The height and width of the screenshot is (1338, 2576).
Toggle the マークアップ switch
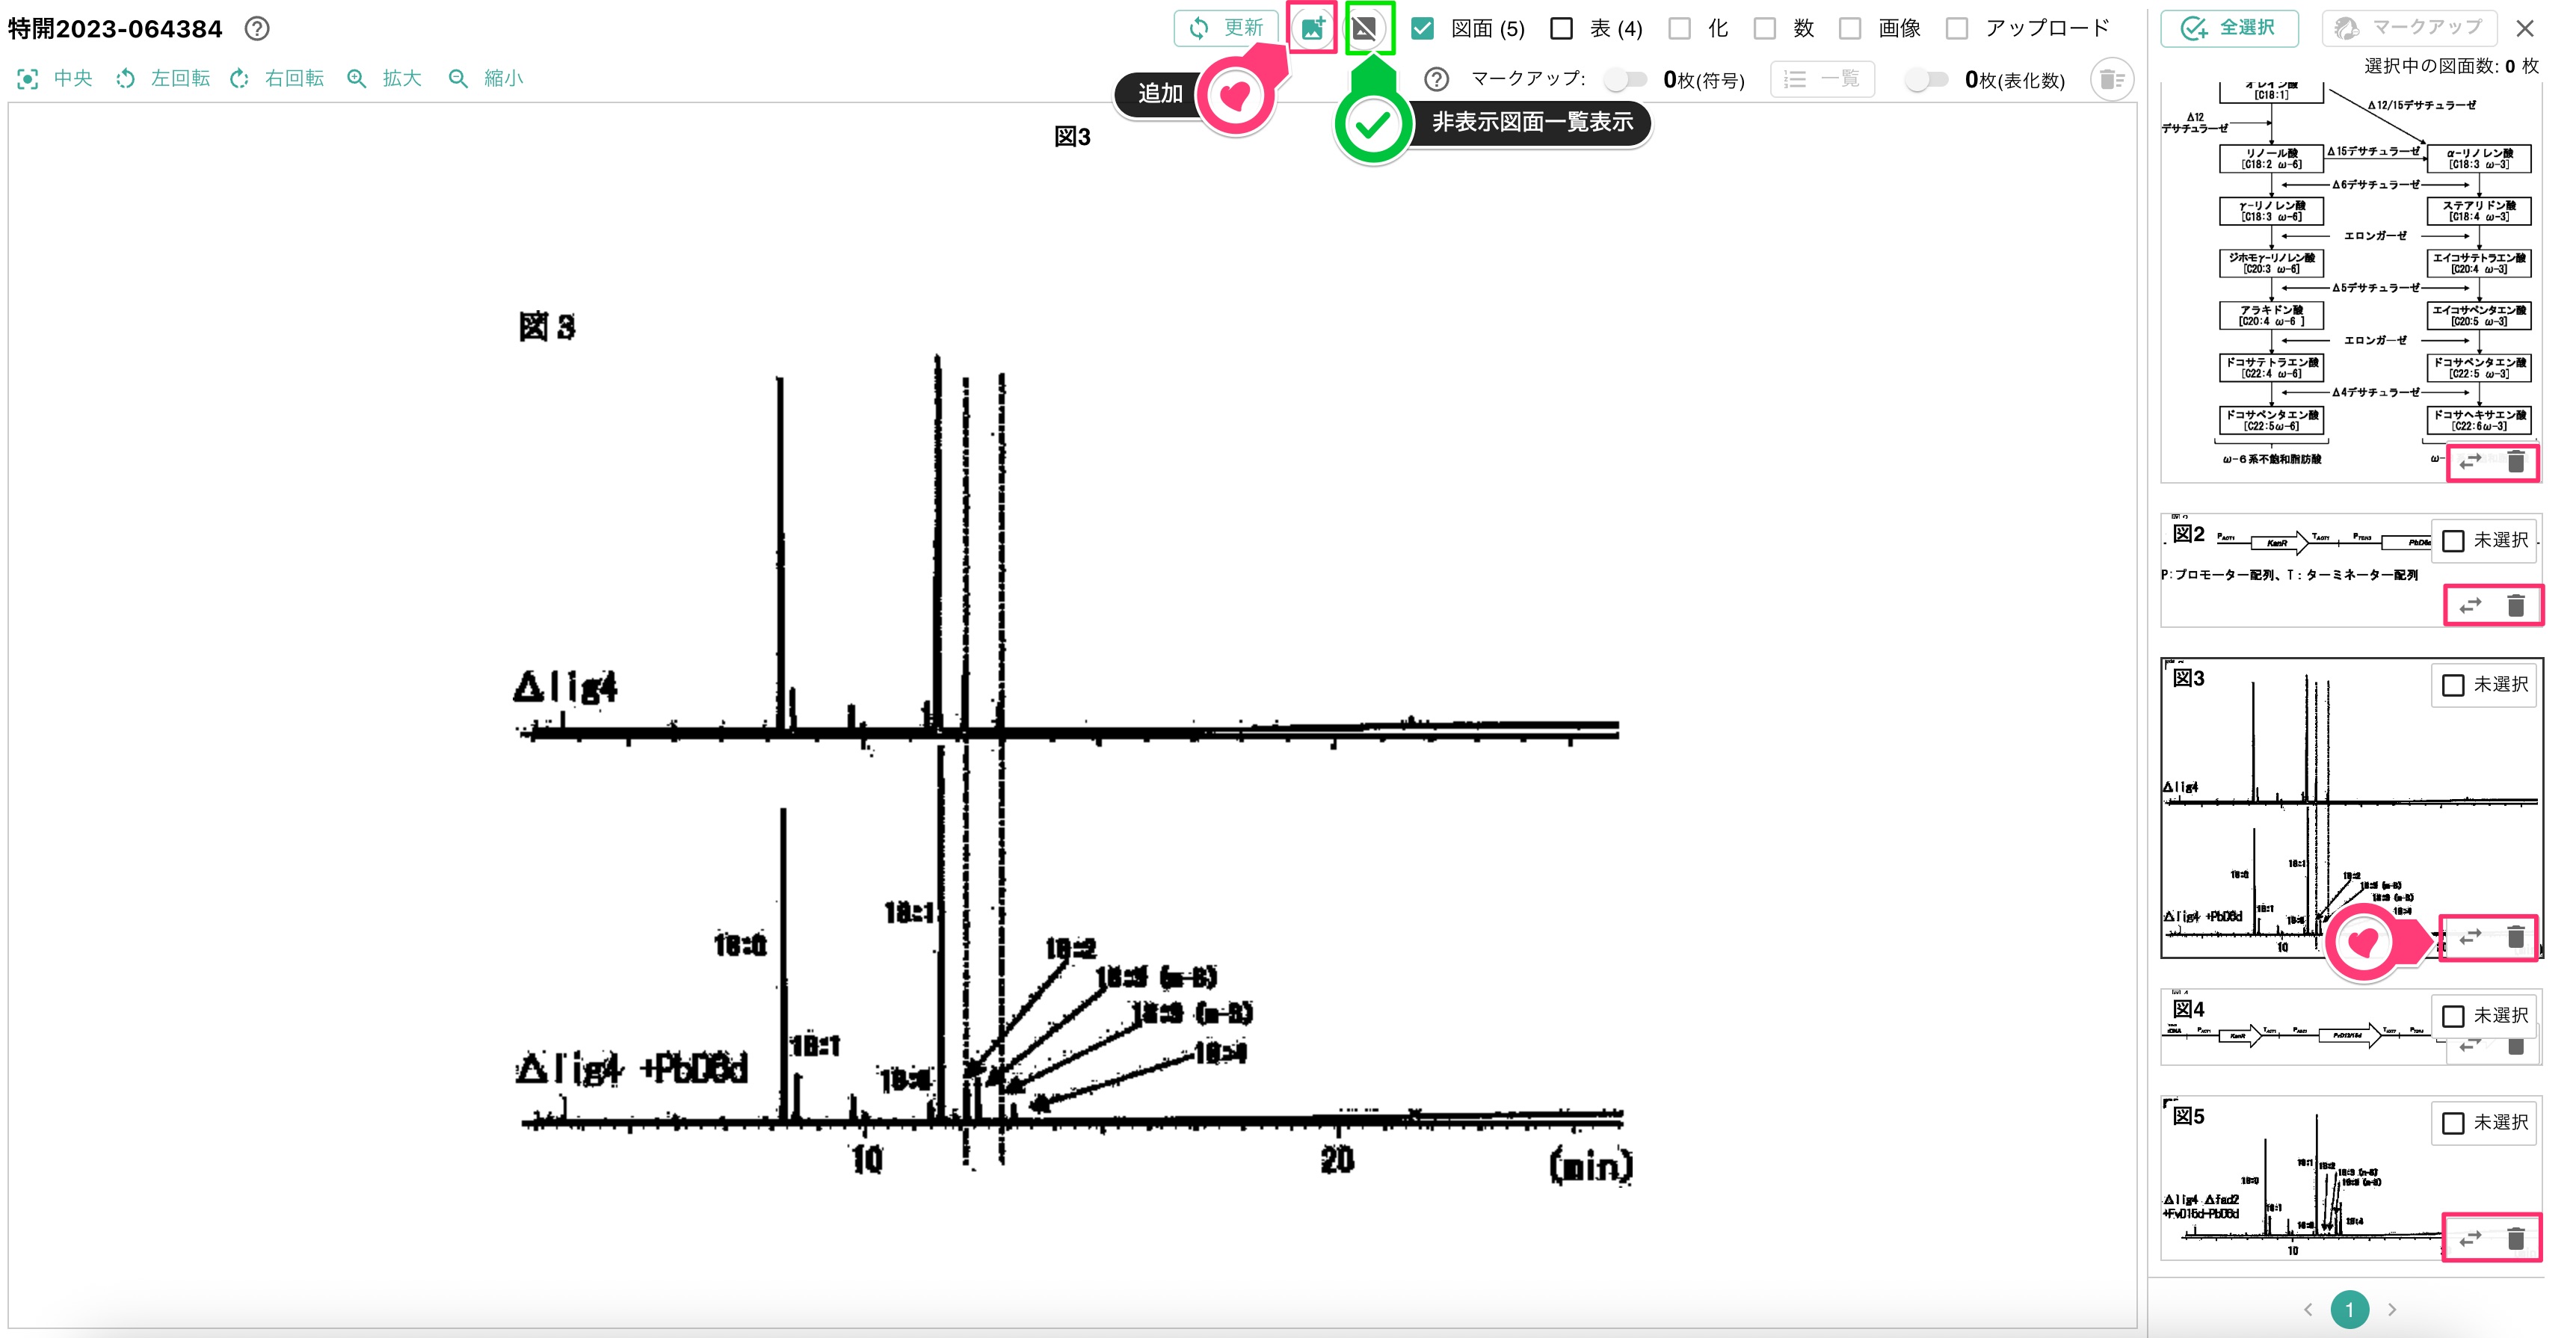pos(1625,79)
